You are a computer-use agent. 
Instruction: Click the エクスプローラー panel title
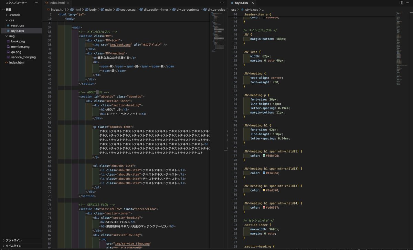(x=17, y=3)
